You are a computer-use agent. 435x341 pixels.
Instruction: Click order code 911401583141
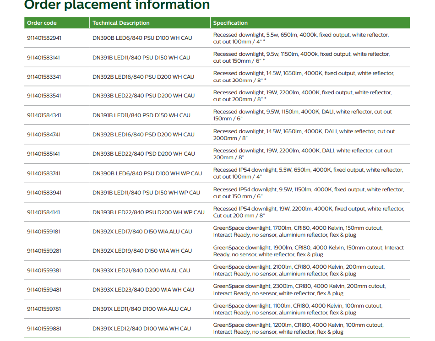(x=44, y=58)
